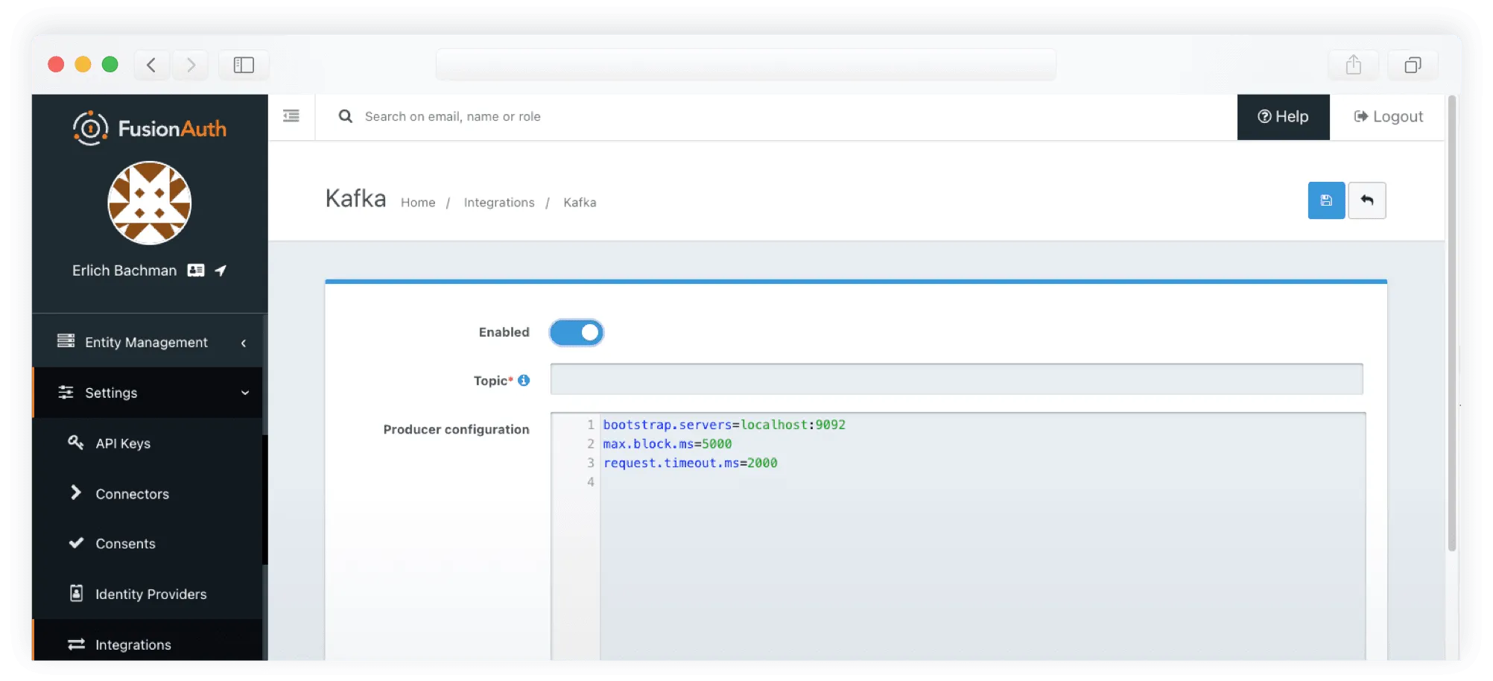Click Logout

1388,117
